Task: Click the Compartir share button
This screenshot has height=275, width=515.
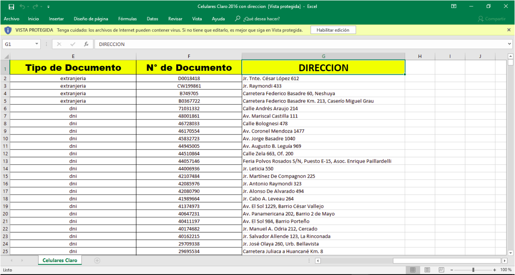Action: pos(492,19)
